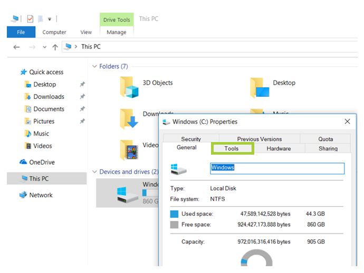Select the Desktop folder icon in Folders
Image resolution: width=364 pixels, height=273 pixels.
click(260, 88)
